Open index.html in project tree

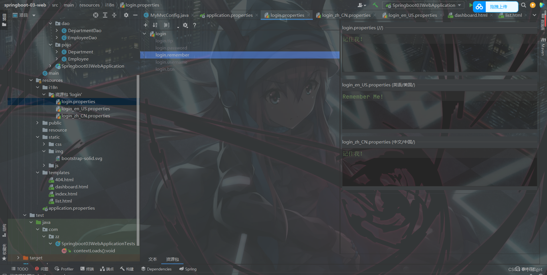(x=66, y=194)
